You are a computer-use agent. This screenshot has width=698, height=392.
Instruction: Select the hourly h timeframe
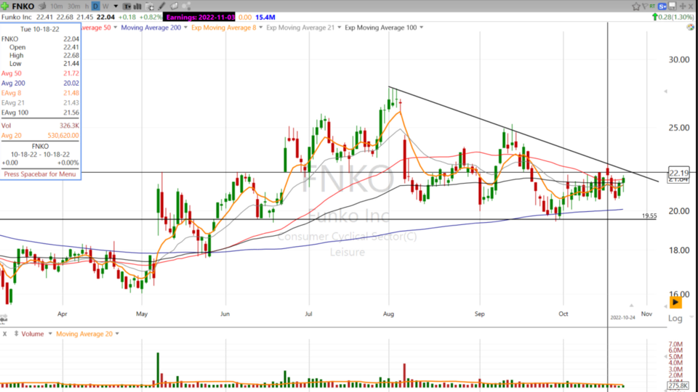[87, 7]
